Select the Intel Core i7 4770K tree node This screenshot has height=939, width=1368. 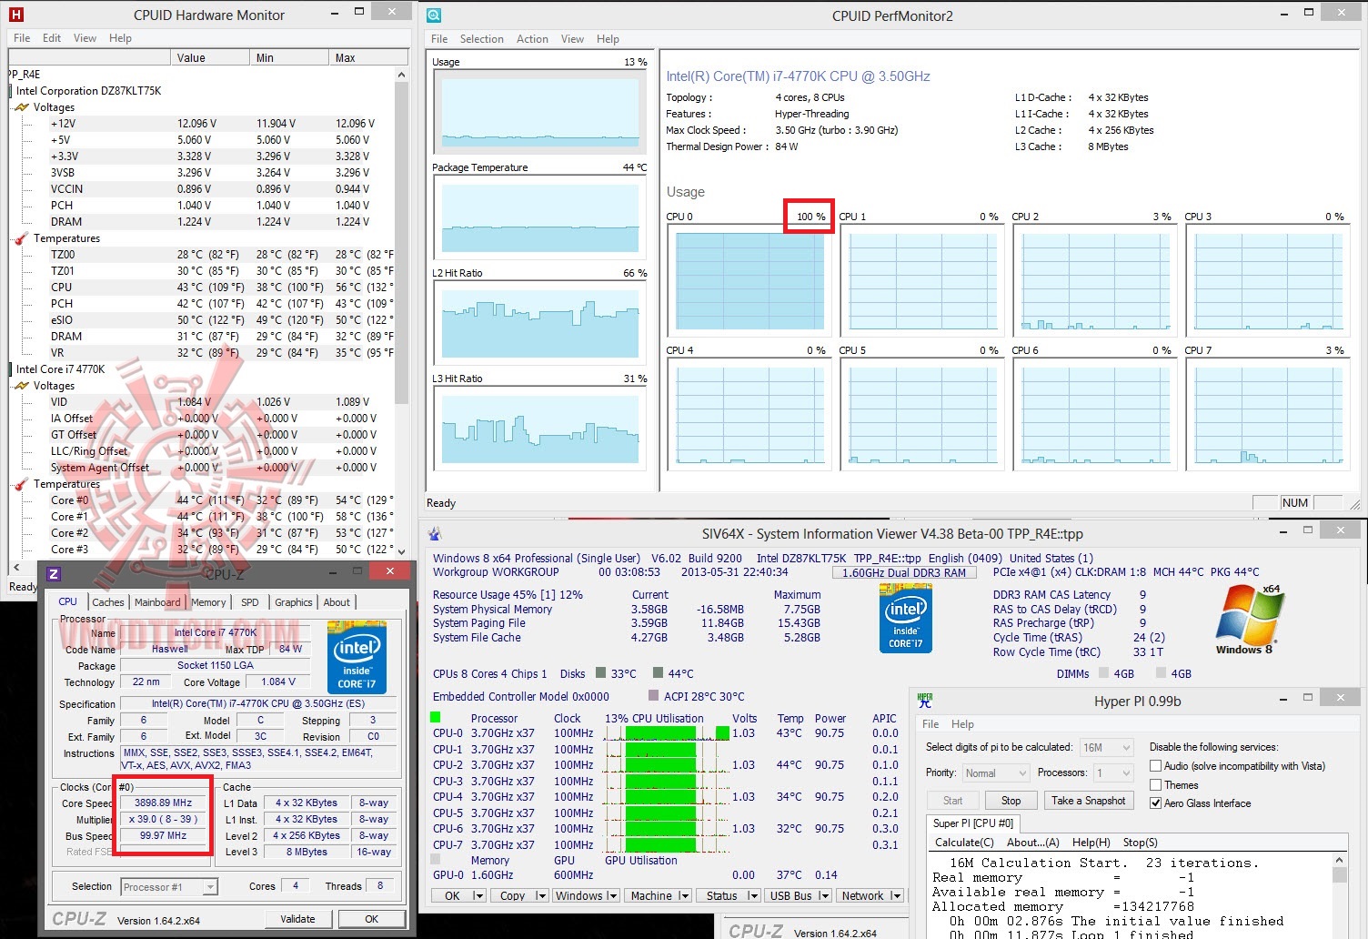point(60,369)
